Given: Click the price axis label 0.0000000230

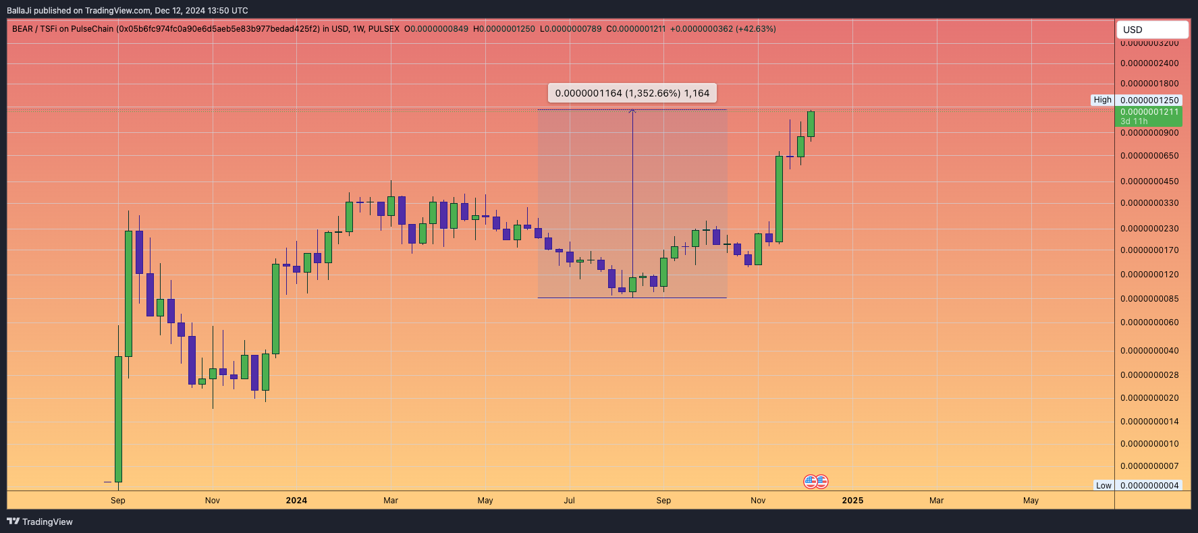Looking at the screenshot, I should coord(1149,229).
